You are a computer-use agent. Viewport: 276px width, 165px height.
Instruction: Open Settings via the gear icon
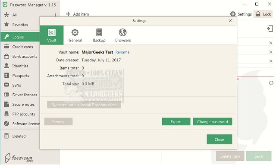coord(233,14)
